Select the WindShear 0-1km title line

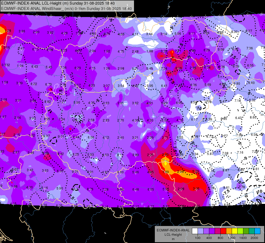[x=66, y=9]
